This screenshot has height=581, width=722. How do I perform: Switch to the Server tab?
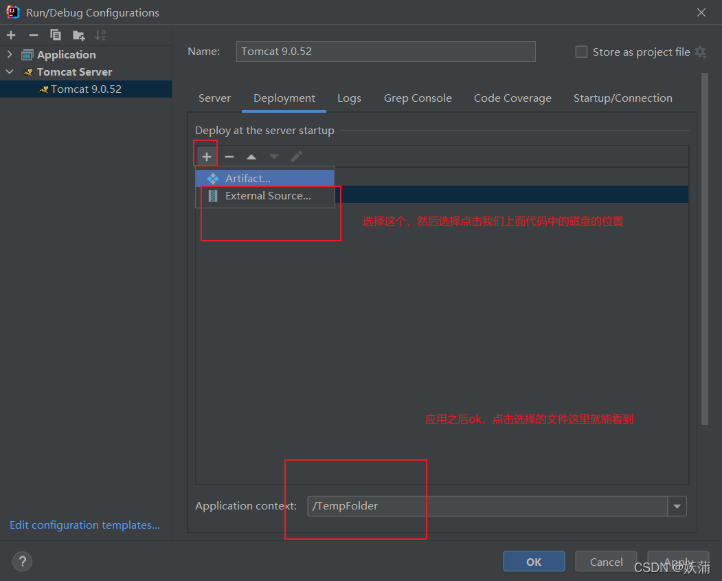(214, 98)
